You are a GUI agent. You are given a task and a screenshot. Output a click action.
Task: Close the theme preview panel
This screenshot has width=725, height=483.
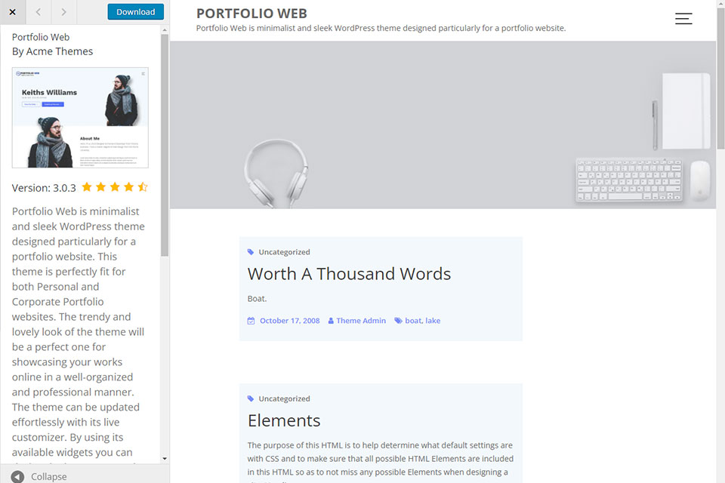coord(13,12)
